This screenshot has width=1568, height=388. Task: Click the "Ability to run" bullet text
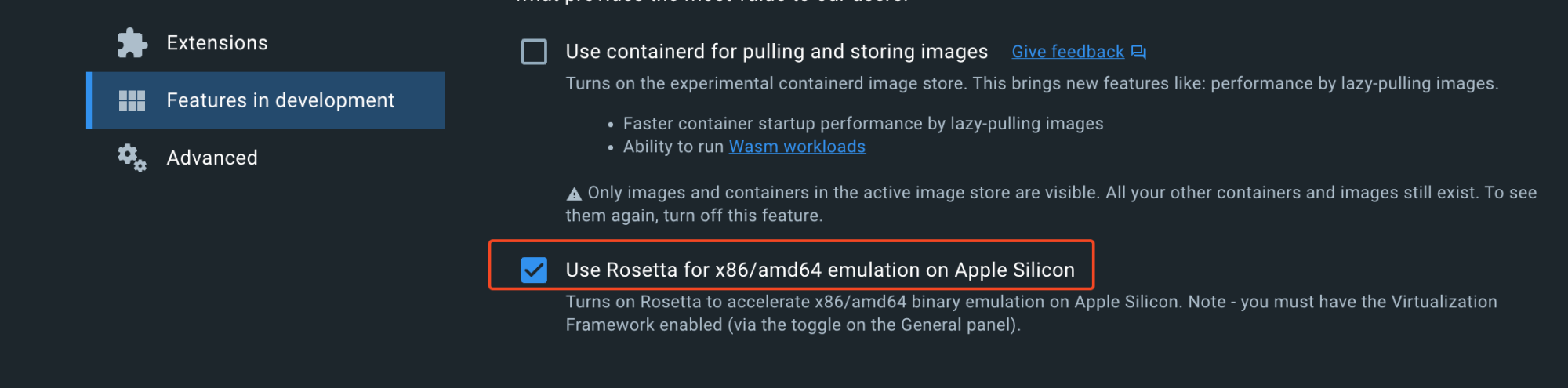point(673,147)
